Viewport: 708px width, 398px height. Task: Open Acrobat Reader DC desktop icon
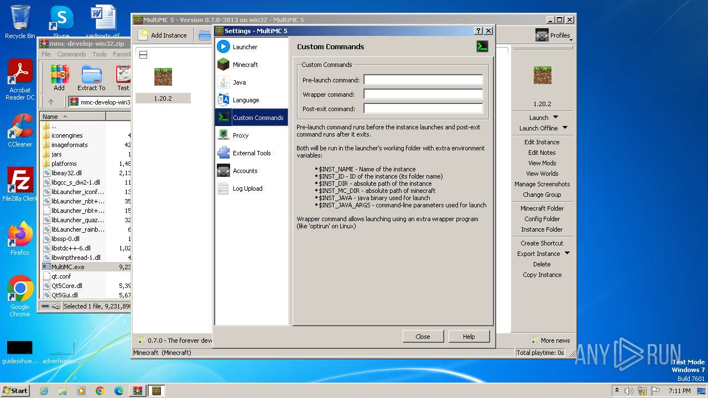20,80
